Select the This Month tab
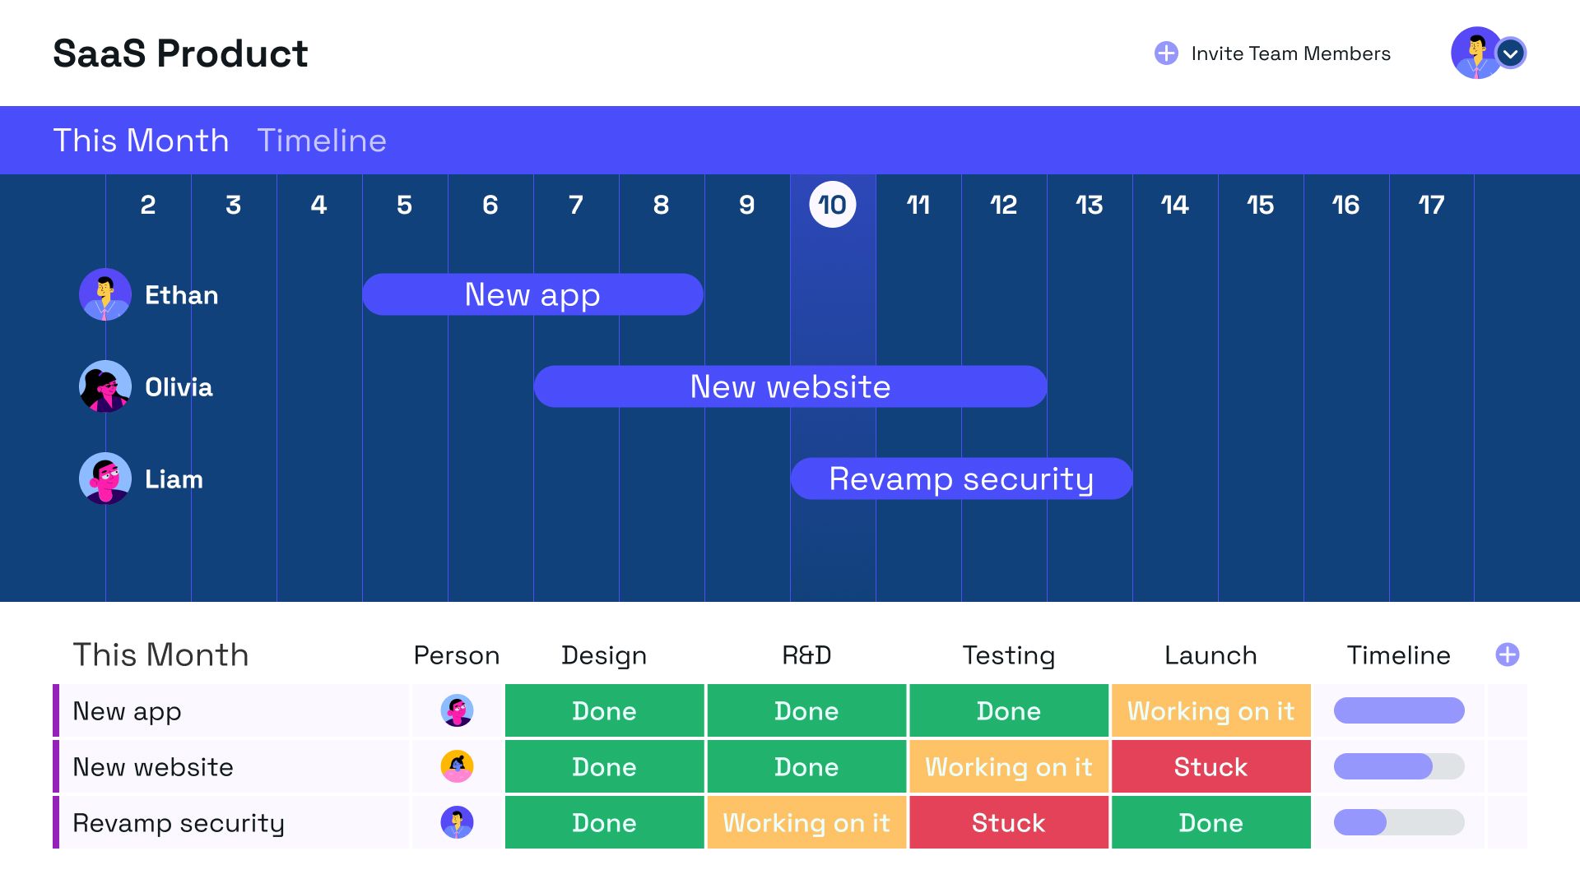1580x888 pixels. [x=141, y=141]
